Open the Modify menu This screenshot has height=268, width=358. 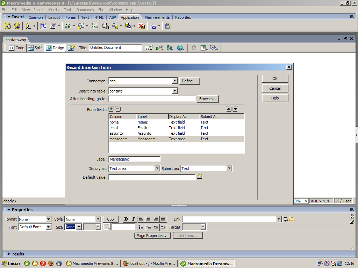54,10
